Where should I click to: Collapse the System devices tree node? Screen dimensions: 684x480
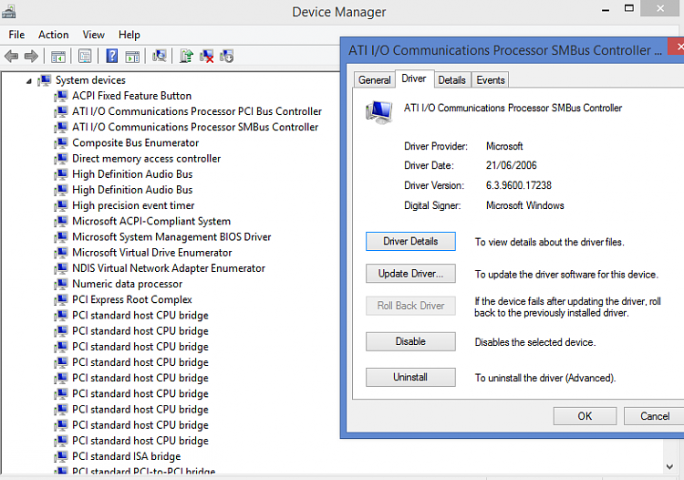click(x=29, y=80)
